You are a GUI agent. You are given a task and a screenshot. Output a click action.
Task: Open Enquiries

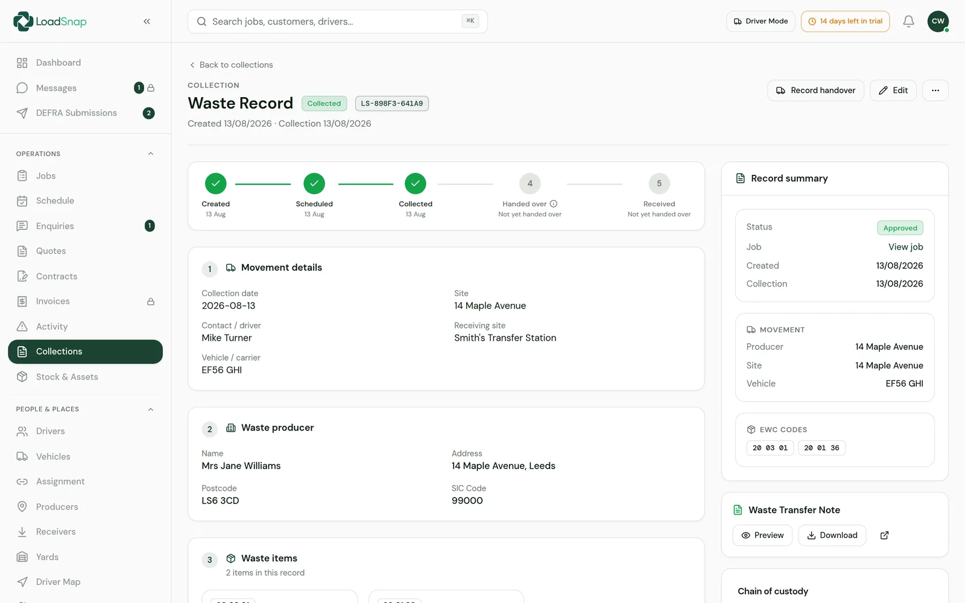85,226
